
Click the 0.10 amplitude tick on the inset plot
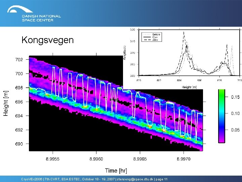click(x=133, y=53)
